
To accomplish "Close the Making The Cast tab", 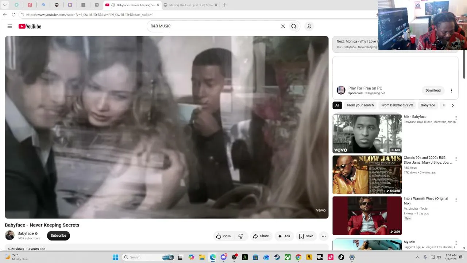I will click(x=216, y=5).
